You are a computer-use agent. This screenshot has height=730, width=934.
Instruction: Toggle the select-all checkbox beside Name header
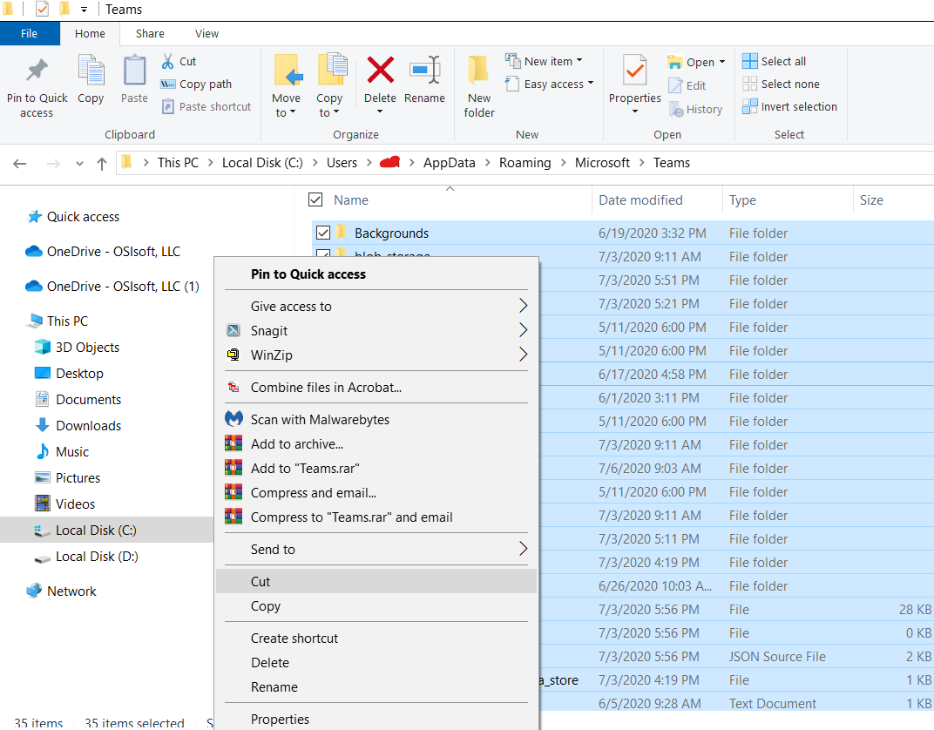point(315,200)
